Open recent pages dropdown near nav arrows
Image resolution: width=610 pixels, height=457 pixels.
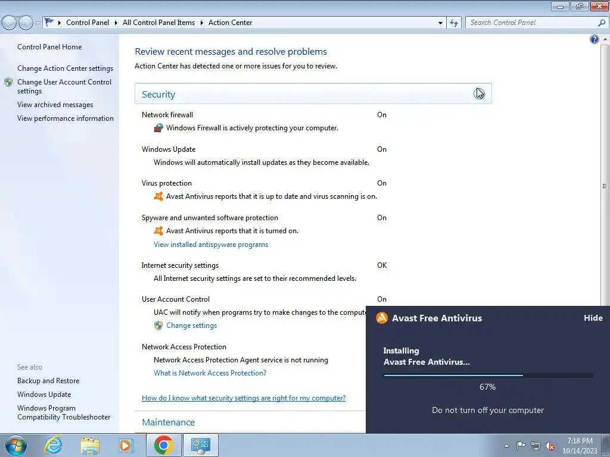point(38,23)
